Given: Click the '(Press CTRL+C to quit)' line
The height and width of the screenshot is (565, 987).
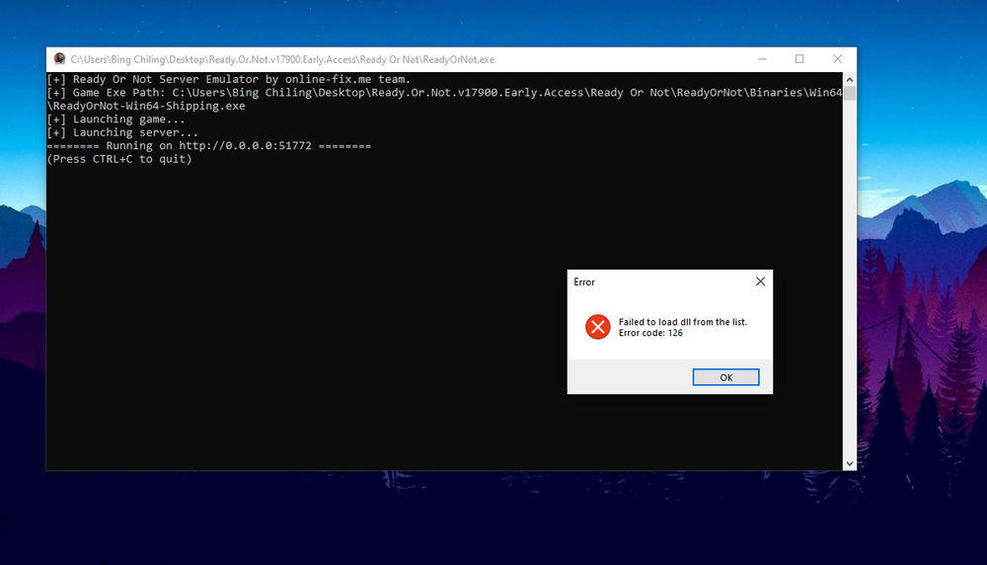Looking at the screenshot, I should click(x=119, y=159).
